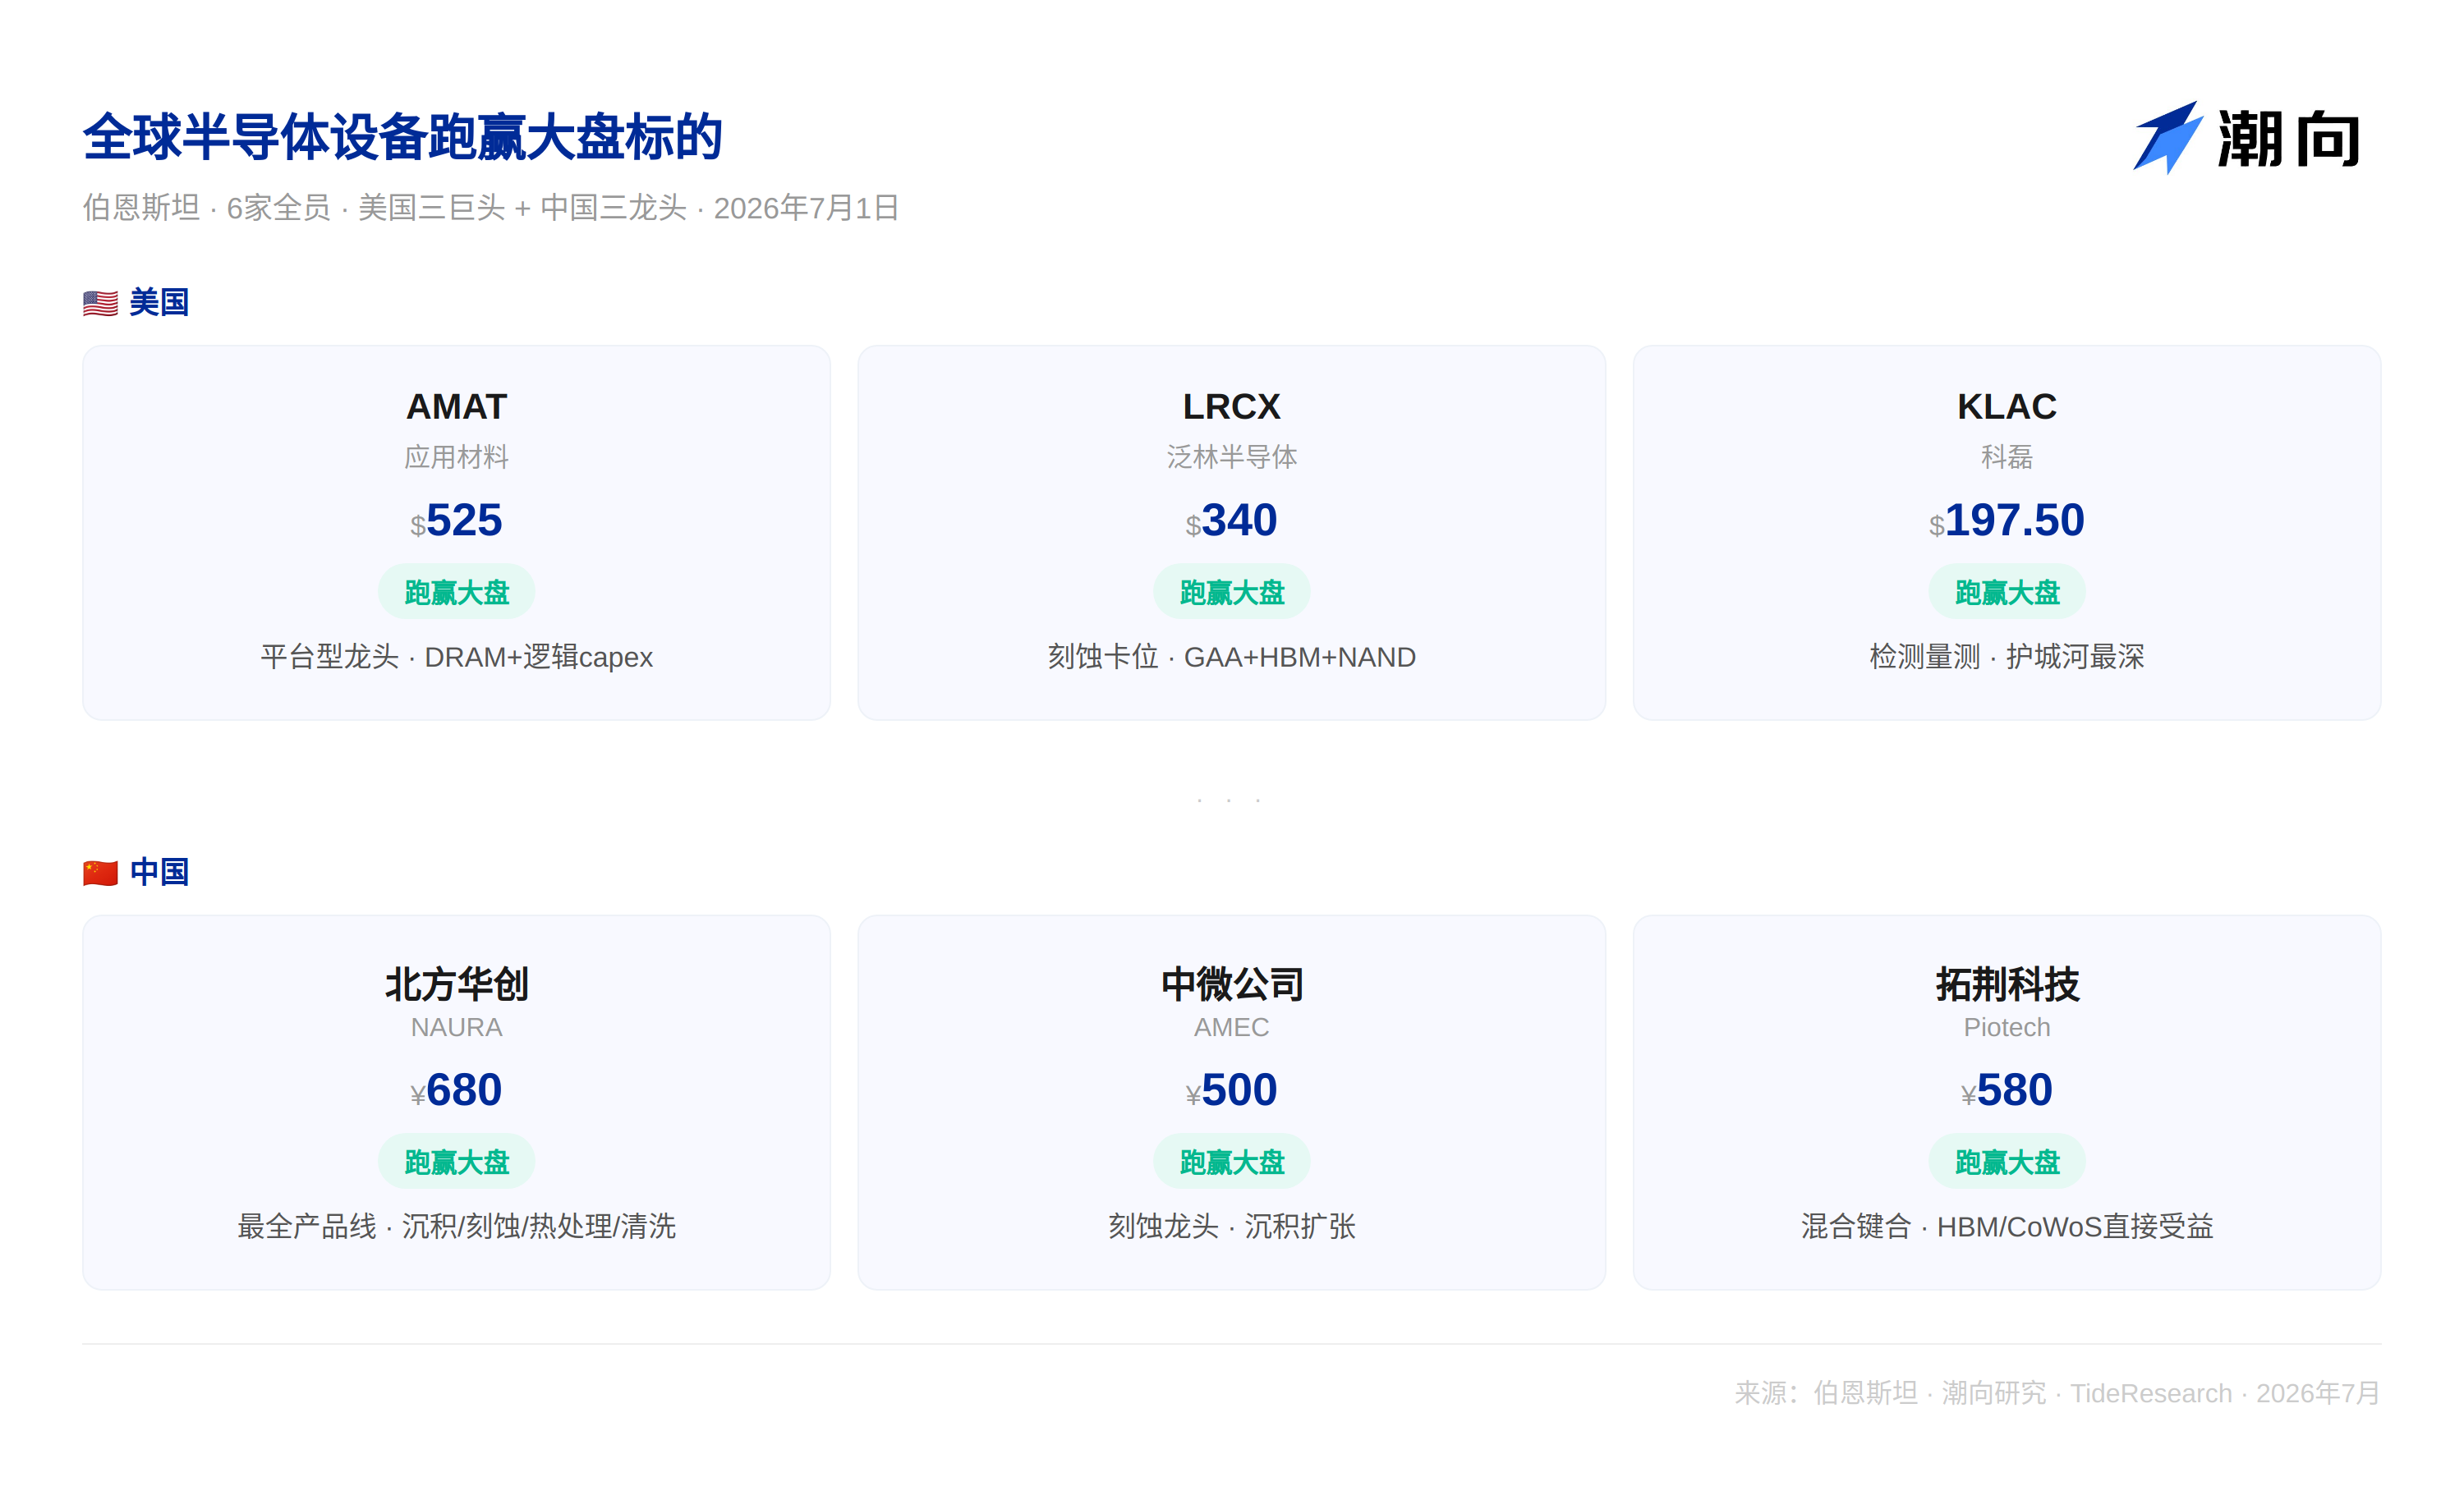Click the 中国 section heading
Viewport: 2464px width, 1509px height.
point(159,871)
